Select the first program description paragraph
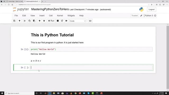 pyautogui.click(x=57, y=43)
